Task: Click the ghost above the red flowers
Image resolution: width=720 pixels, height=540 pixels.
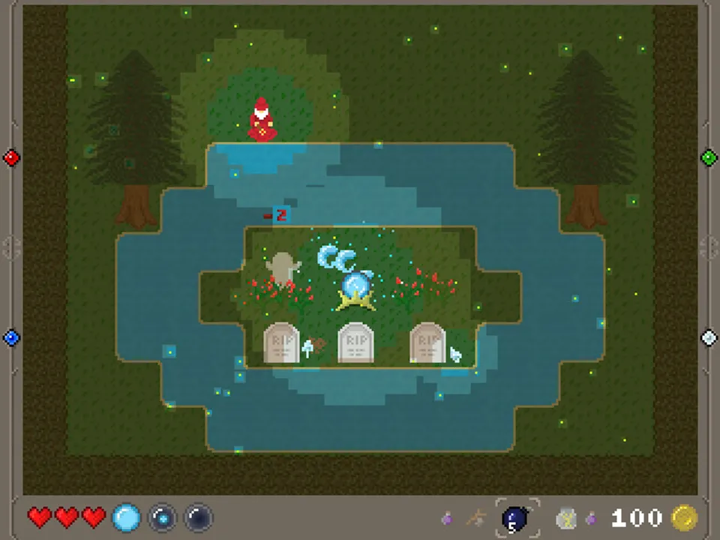Action: point(283,268)
